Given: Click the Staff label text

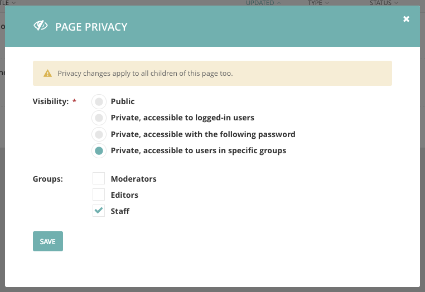Looking at the screenshot, I should point(120,211).
